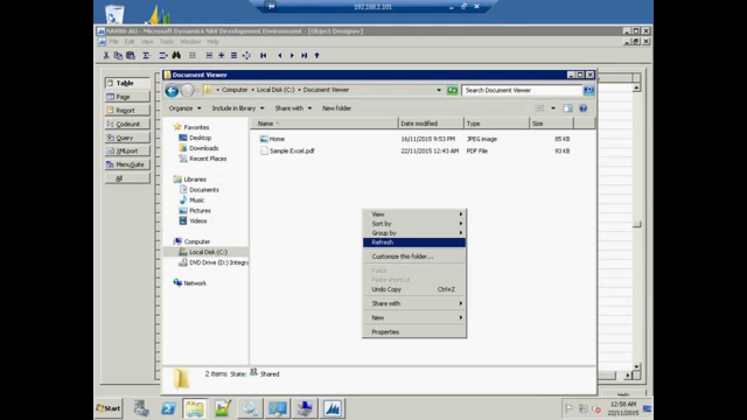
Task: Choose Properties in the context menu
Action: tap(414, 332)
